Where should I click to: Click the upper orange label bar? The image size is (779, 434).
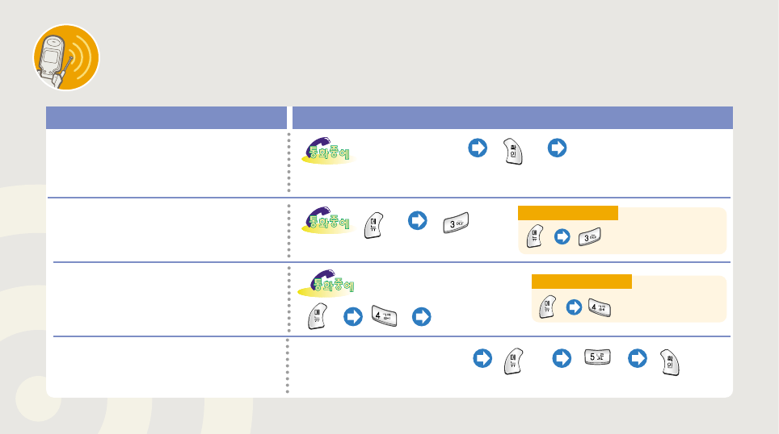[x=567, y=213]
